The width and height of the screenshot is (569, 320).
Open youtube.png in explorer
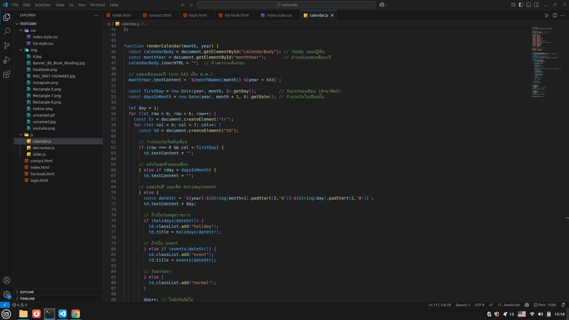pos(44,128)
